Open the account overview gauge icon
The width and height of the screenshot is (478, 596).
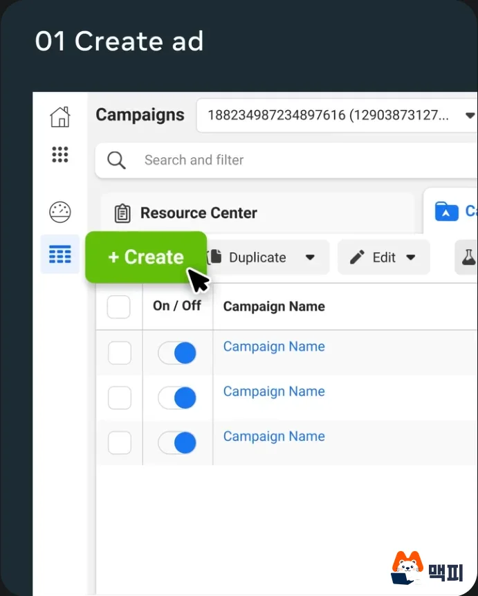point(60,212)
